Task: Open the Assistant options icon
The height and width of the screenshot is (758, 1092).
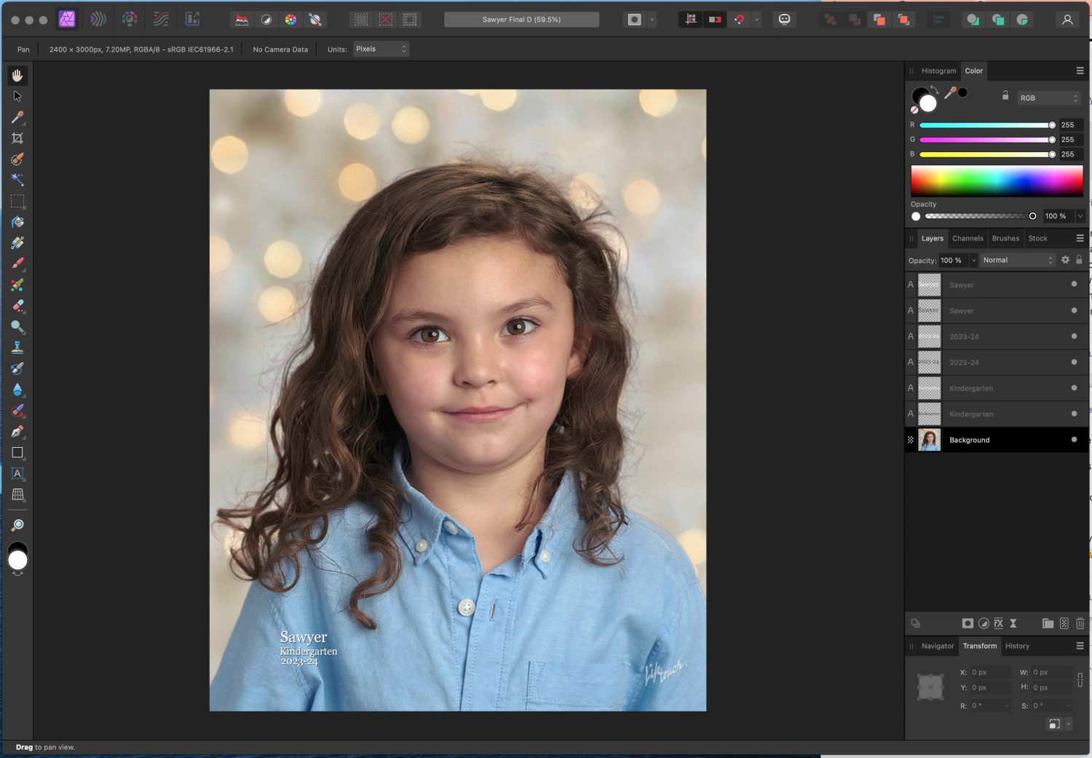Action: click(784, 20)
